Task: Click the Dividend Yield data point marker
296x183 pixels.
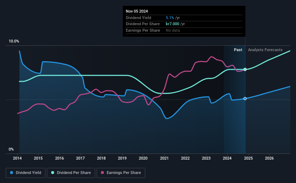Action: 245,98
